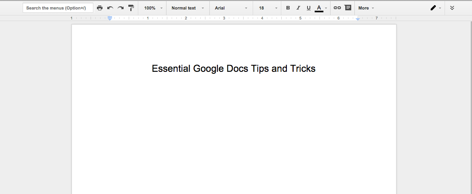This screenshot has width=472, height=194.
Task: Insert a link with the chain icon
Action: pyautogui.click(x=337, y=8)
